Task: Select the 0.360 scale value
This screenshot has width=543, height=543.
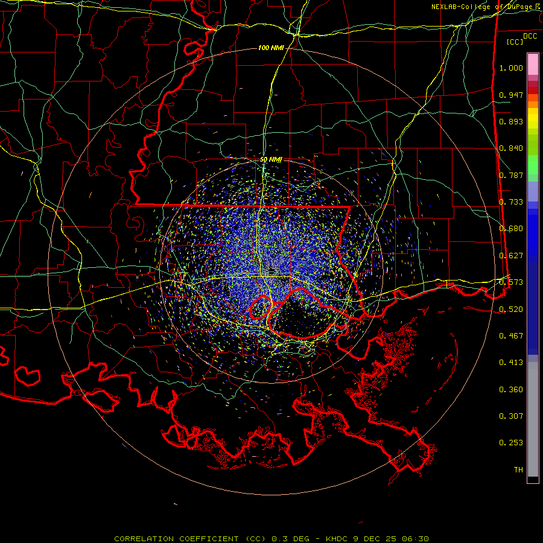Action: click(x=511, y=390)
